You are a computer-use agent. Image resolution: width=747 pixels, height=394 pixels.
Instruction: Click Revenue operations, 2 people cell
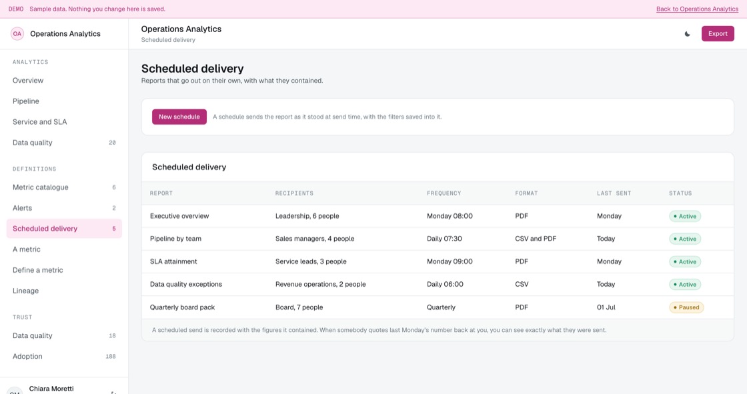click(x=320, y=285)
